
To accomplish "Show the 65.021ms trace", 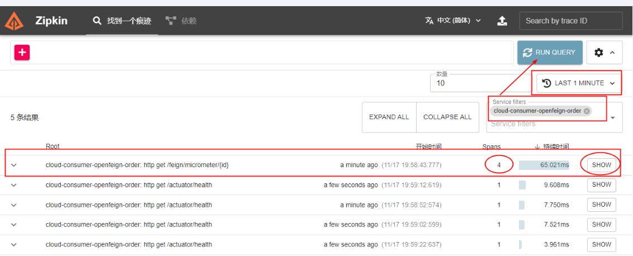I will tap(602, 165).
